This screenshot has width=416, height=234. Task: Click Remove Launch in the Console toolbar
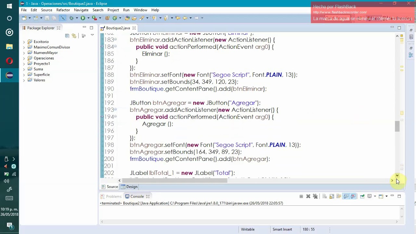(308, 196)
